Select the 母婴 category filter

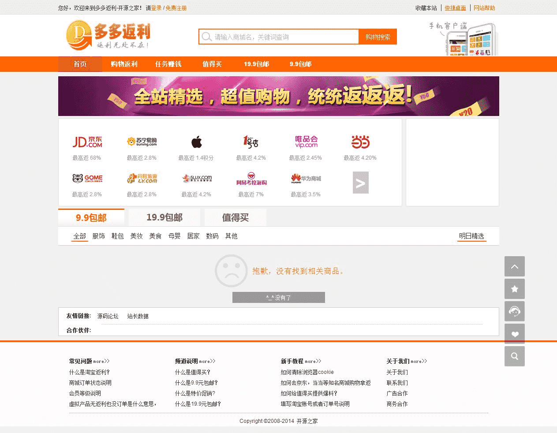coord(175,236)
